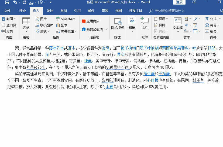Screen dimensions: 223x147
Task: Open the 页眉 header menu
Action: (x=161, y=19)
